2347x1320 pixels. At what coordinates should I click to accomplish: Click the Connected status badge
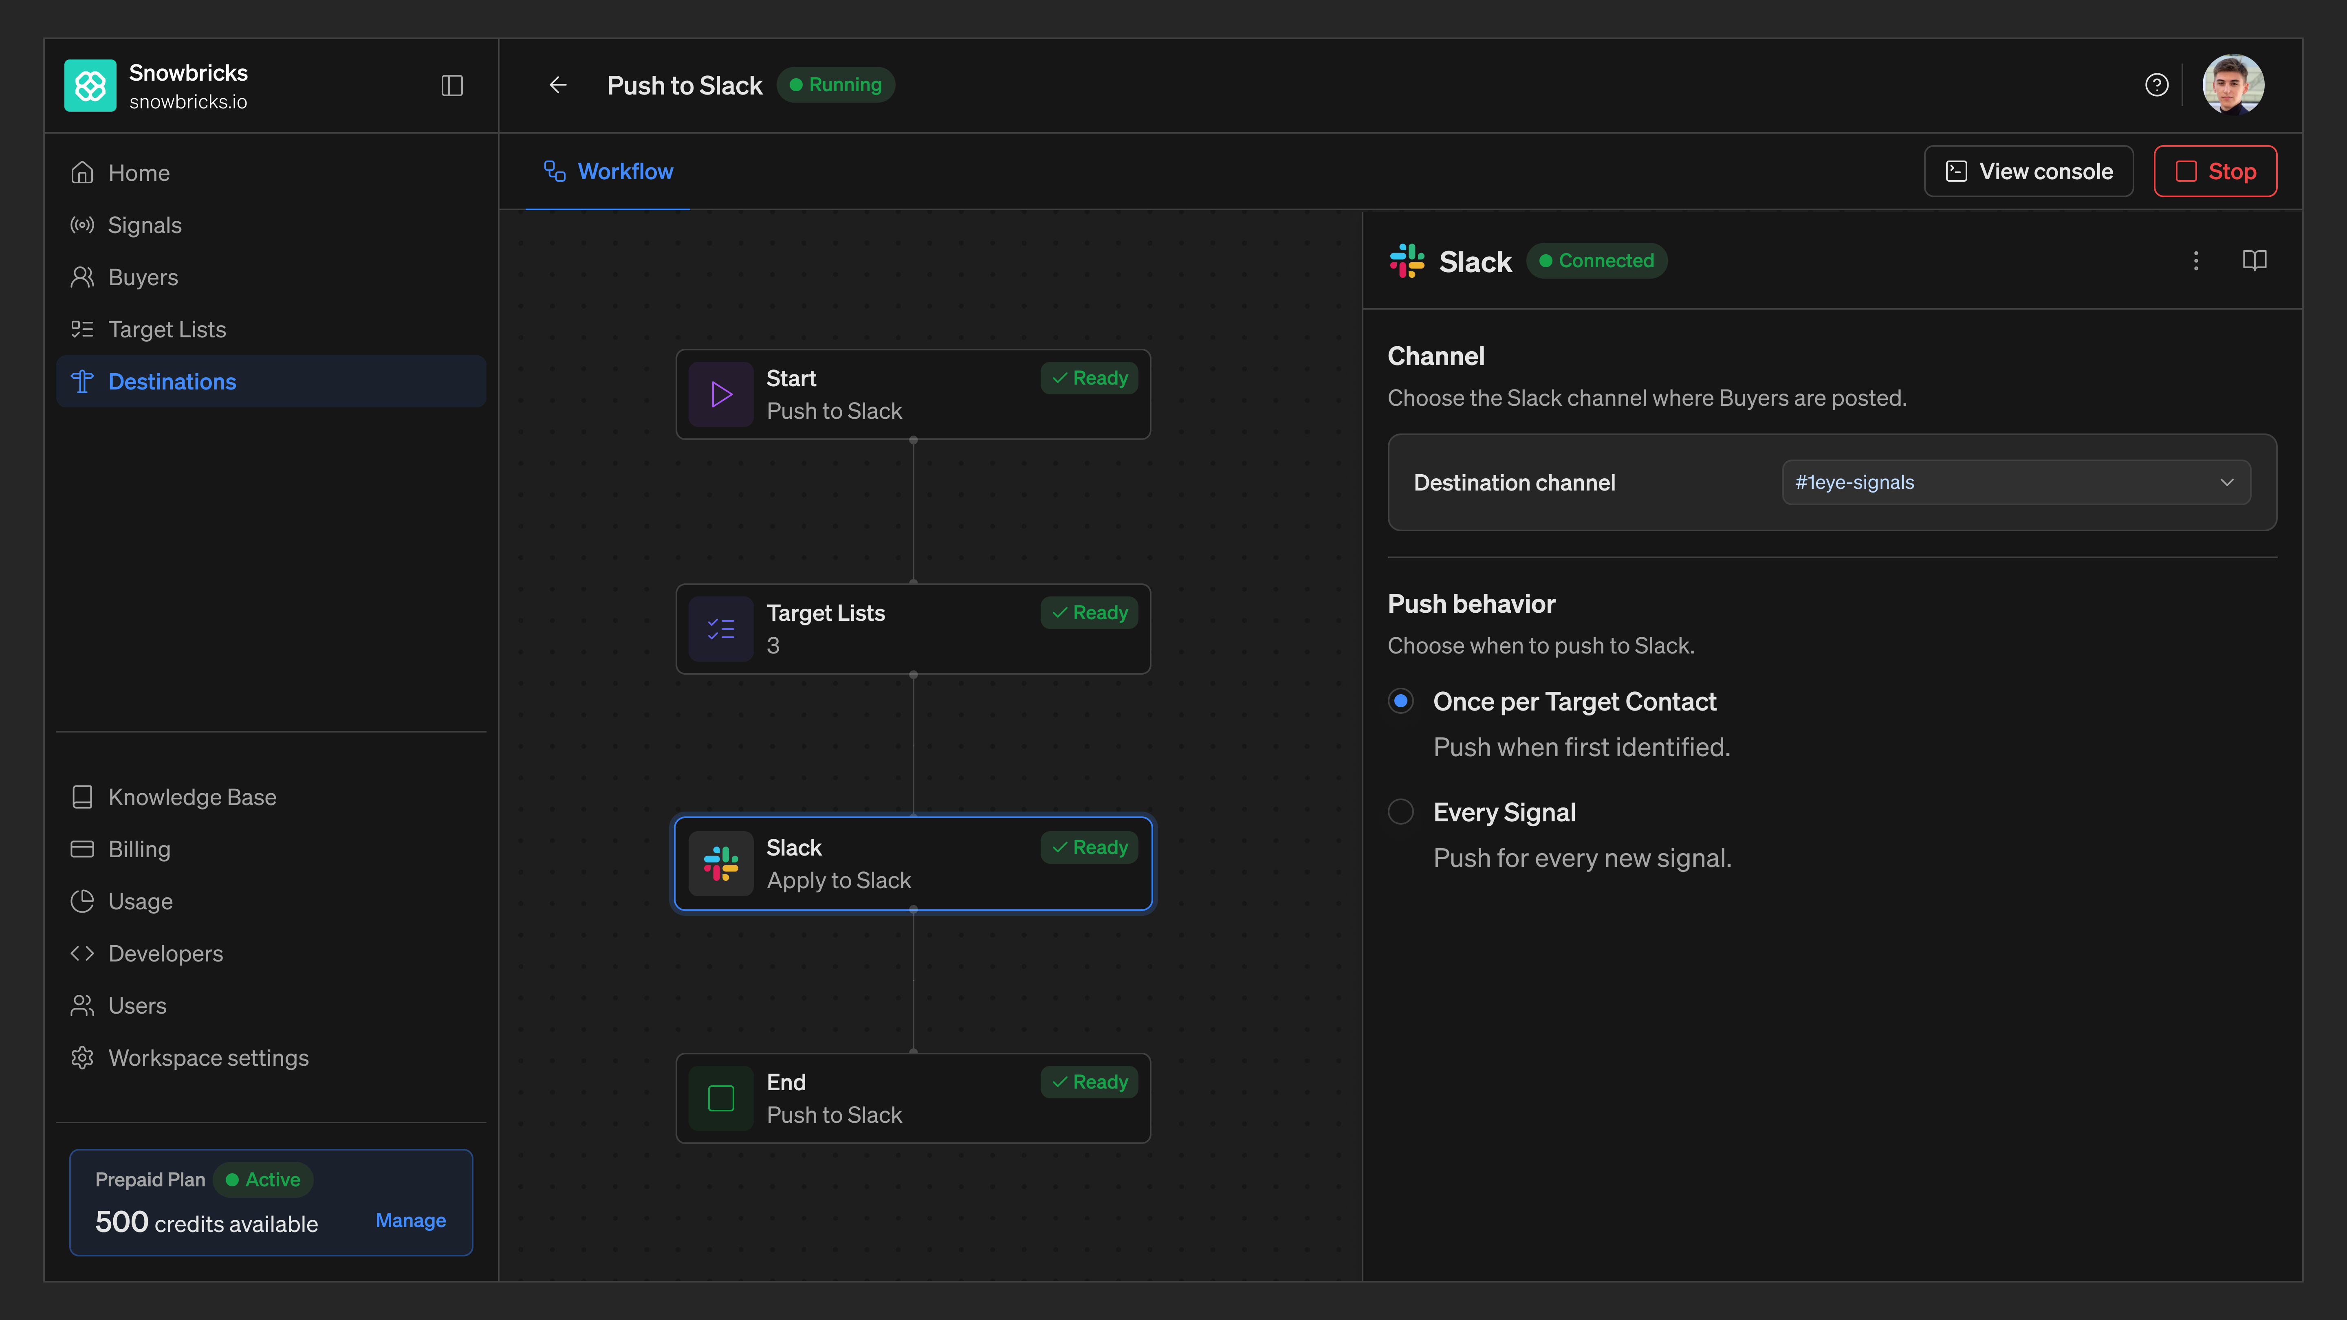(x=1596, y=261)
